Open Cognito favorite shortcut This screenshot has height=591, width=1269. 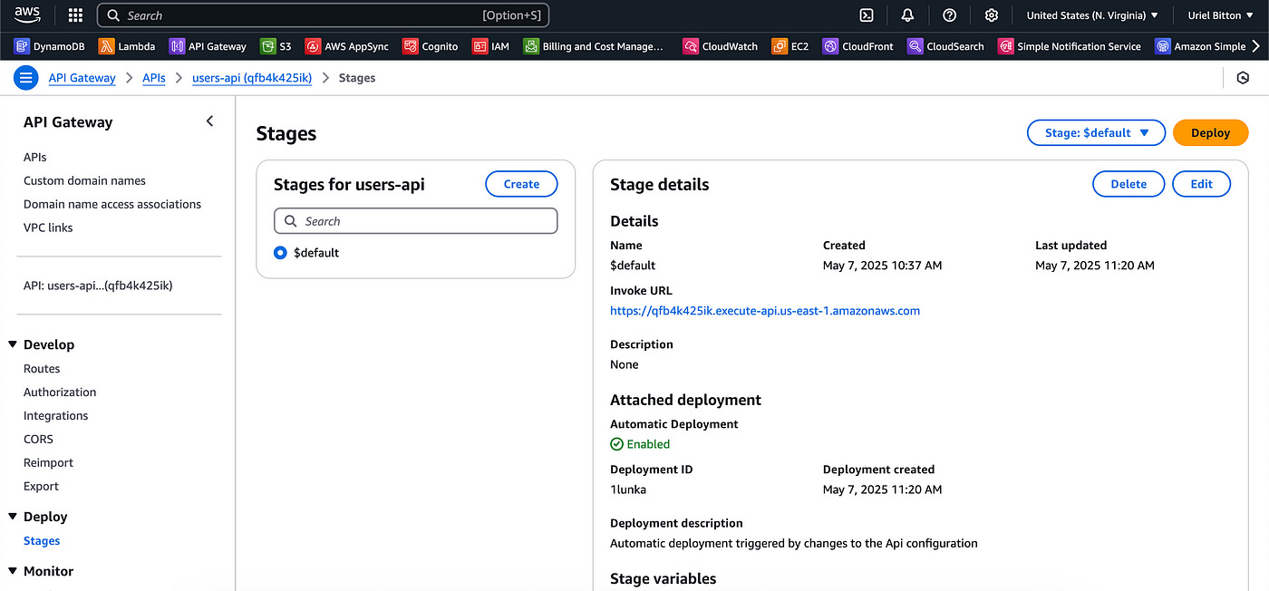[x=431, y=46]
